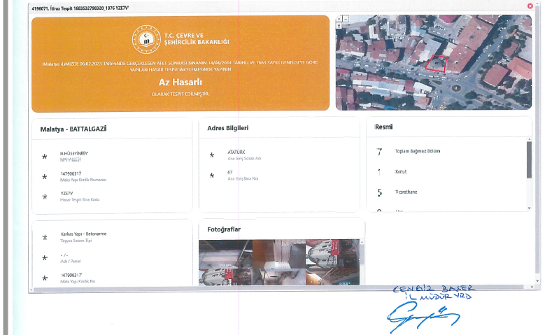545x335 pixels.
Task: Click the Fotoğraflar photo thumbnail collage
Action: click(x=281, y=262)
